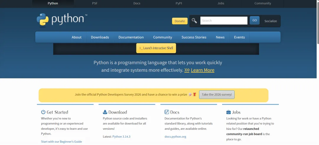The image size is (319, 145).
Task: Open the Python 3.14.3 latest link
Action: pyautogui.click(x=121, y=137)
